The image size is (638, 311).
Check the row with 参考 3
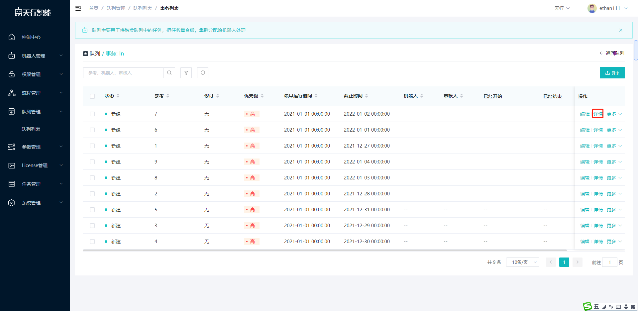click(x=92, y=226)
